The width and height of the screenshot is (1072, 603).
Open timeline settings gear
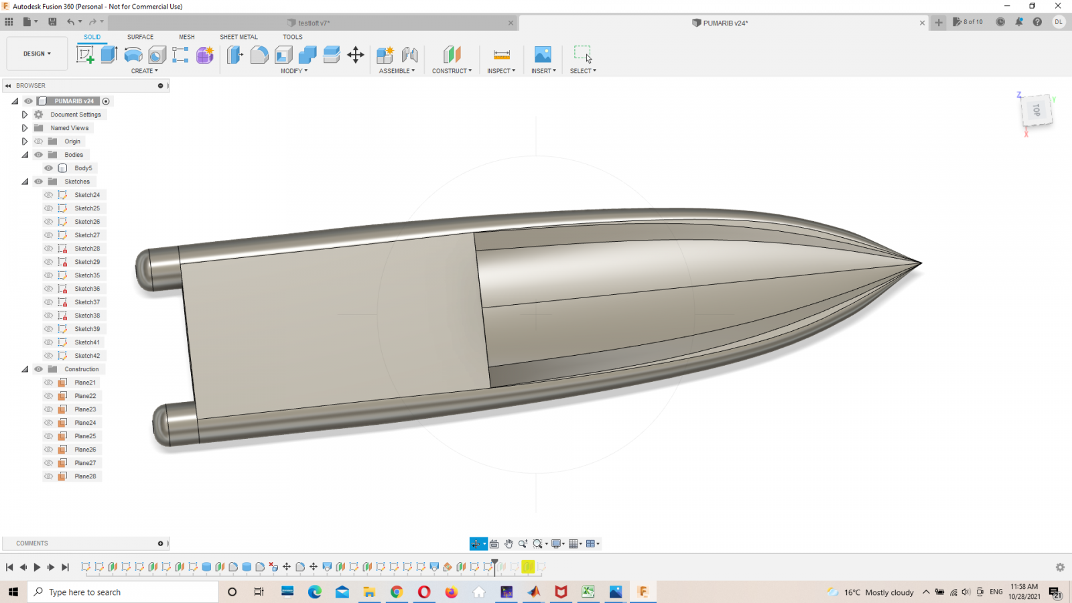[1060, 567]
